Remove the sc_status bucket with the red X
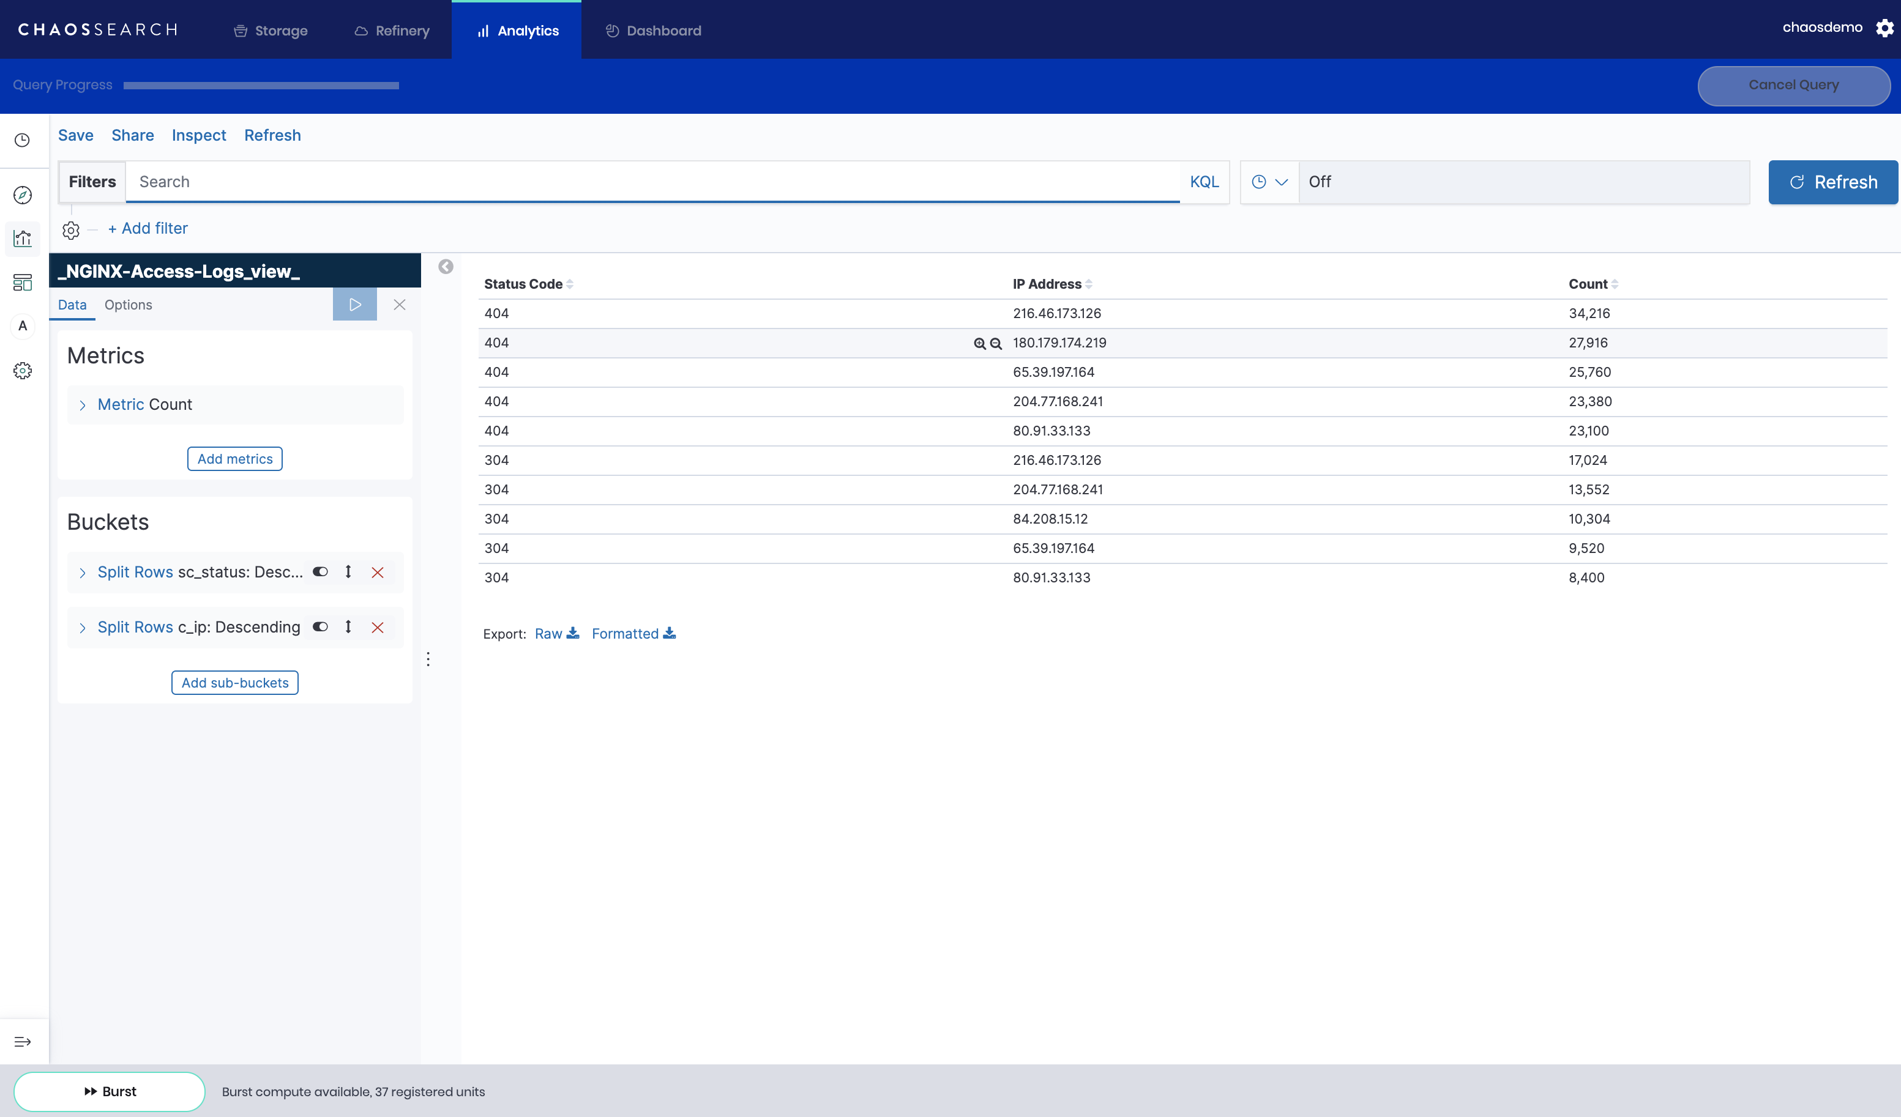This screenshot has width=1901, height=1117. coord(378,573)
